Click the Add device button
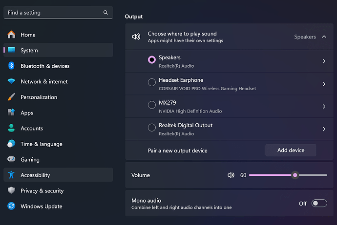Viewport: 337px width, 225px height. click(x=291, y=150)
